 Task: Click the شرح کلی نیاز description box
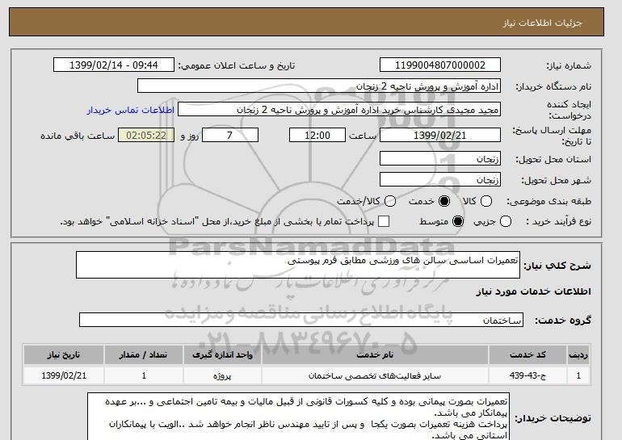pos(298,265)
